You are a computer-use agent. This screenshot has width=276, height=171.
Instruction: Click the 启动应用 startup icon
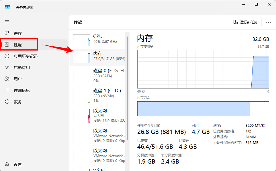pyautogui.click(x=7, y=67)
